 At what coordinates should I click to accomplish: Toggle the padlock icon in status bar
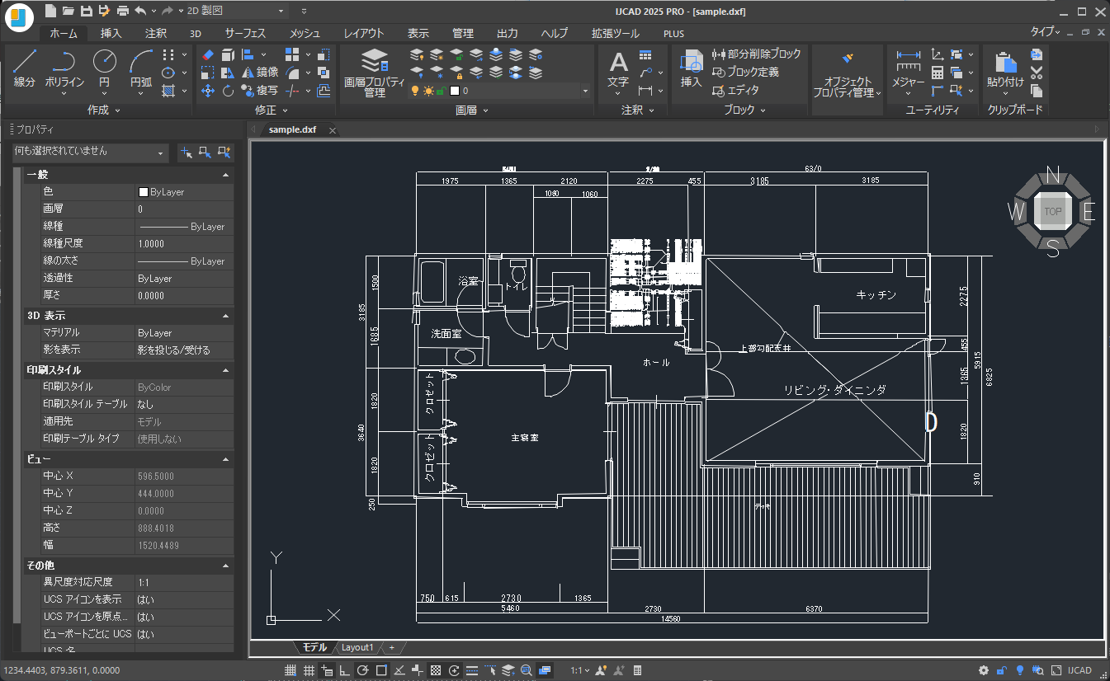click(x=1001, y=670)
